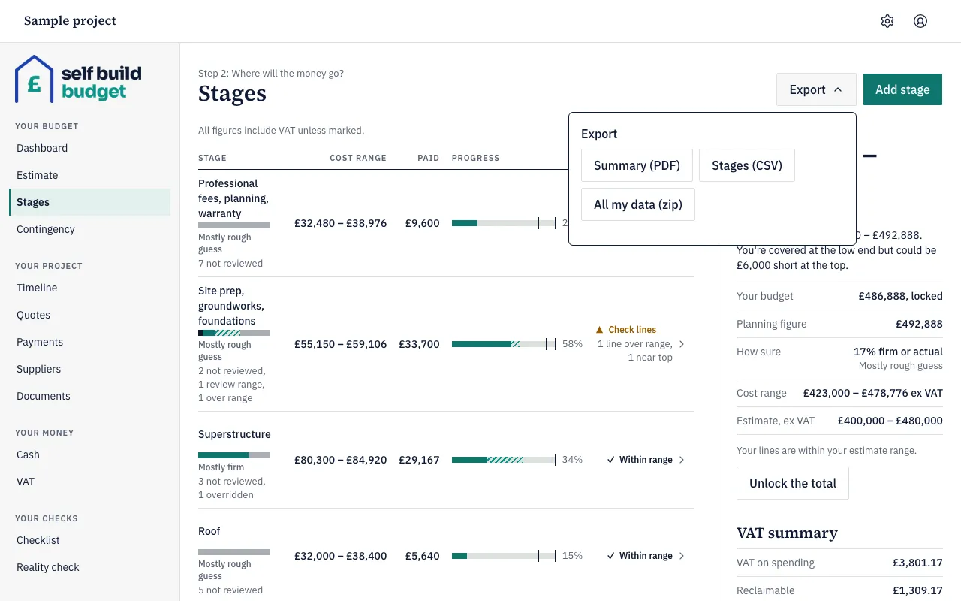
Task: Go to the VAT page
Action: coord(90,482)
